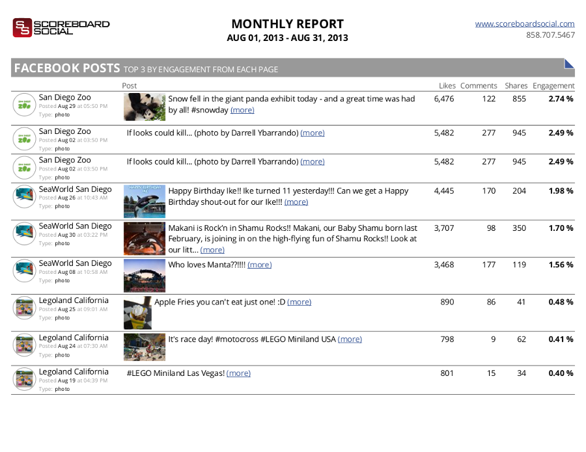Click Legoland icon for the Aug 25 post

click(x=24, y=308)
